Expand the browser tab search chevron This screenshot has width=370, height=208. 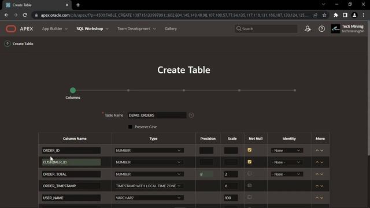coord(324,4)
